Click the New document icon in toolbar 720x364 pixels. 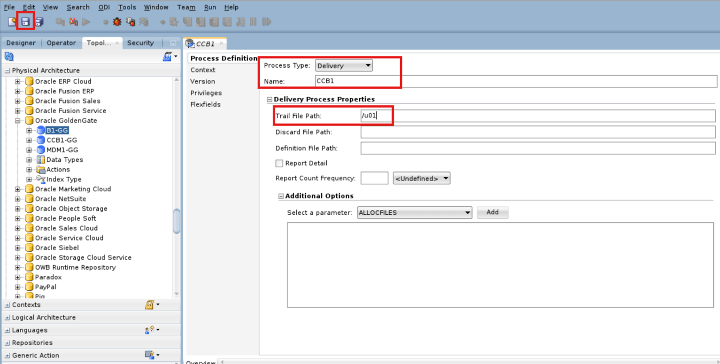(x=12, y=21)
